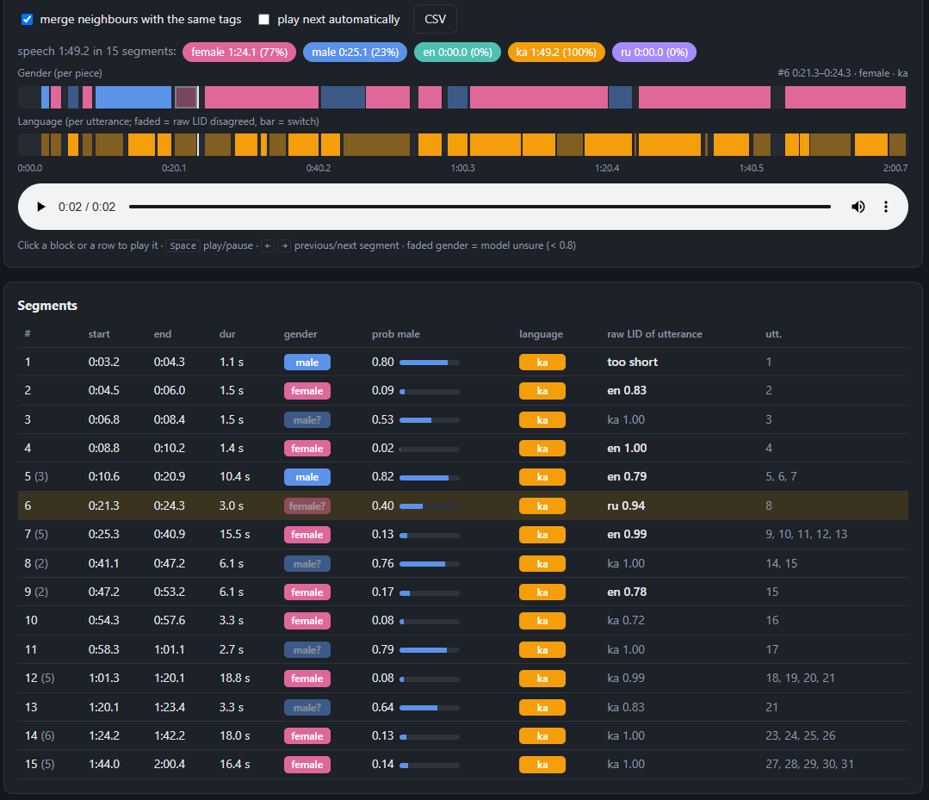Click the male? tag in row 3
Image resolution: width=929 pixels, height=800 pixels.
(x=307, y=419)
